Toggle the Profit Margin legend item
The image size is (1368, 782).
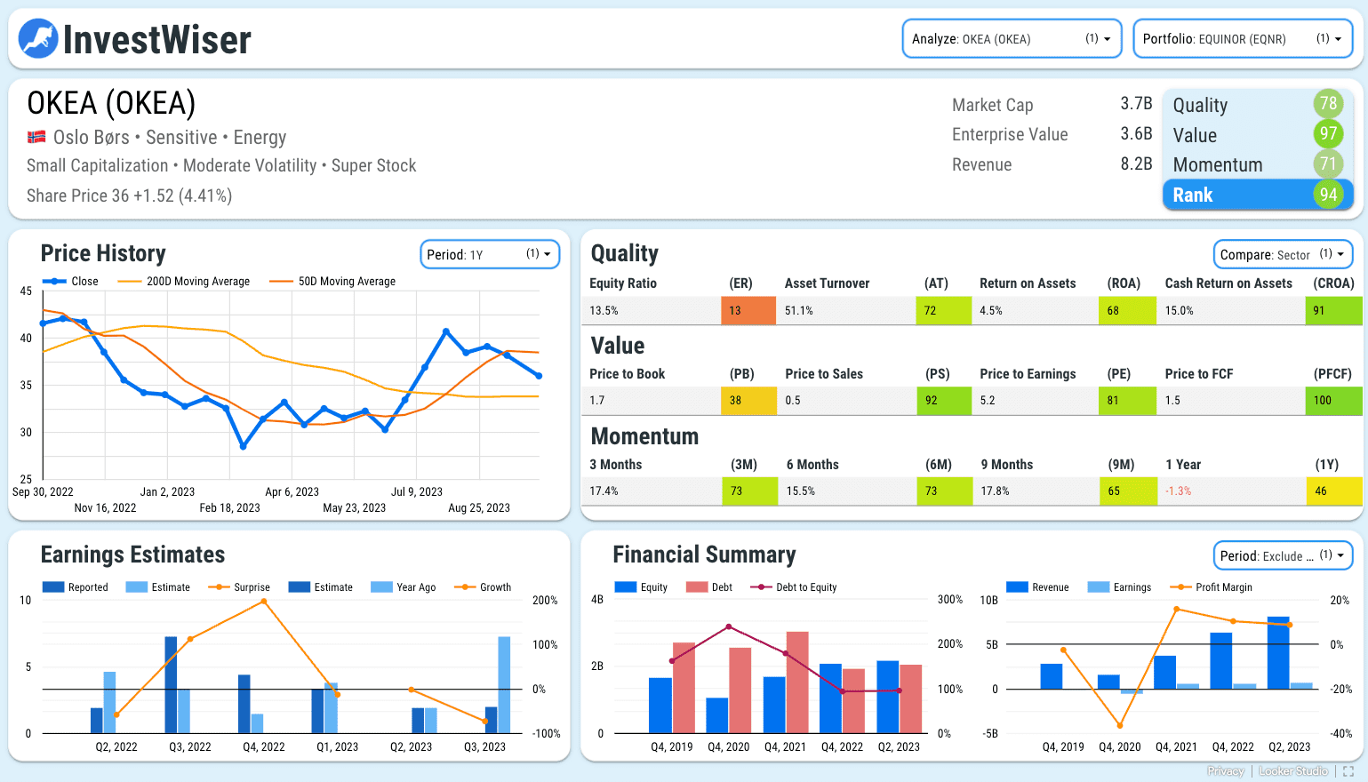tap(1212, 587)
